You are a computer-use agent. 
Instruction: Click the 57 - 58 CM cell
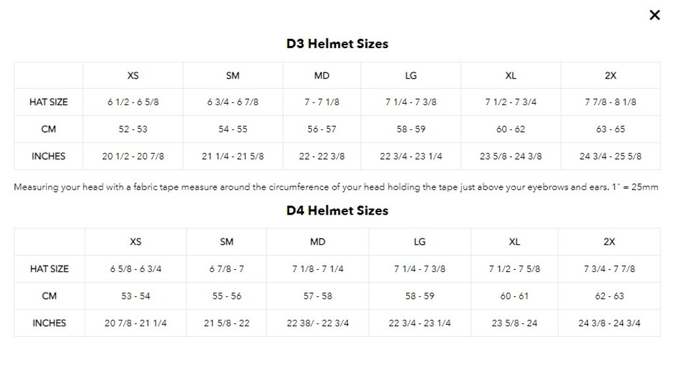(318, 296)
